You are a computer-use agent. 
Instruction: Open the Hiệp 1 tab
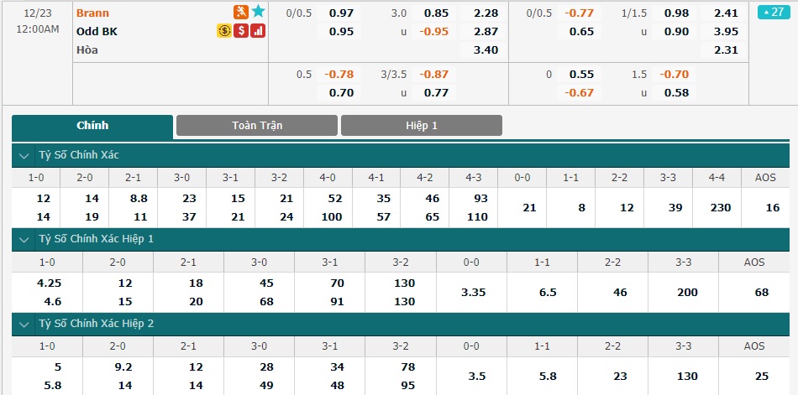[x=422, y=125]
